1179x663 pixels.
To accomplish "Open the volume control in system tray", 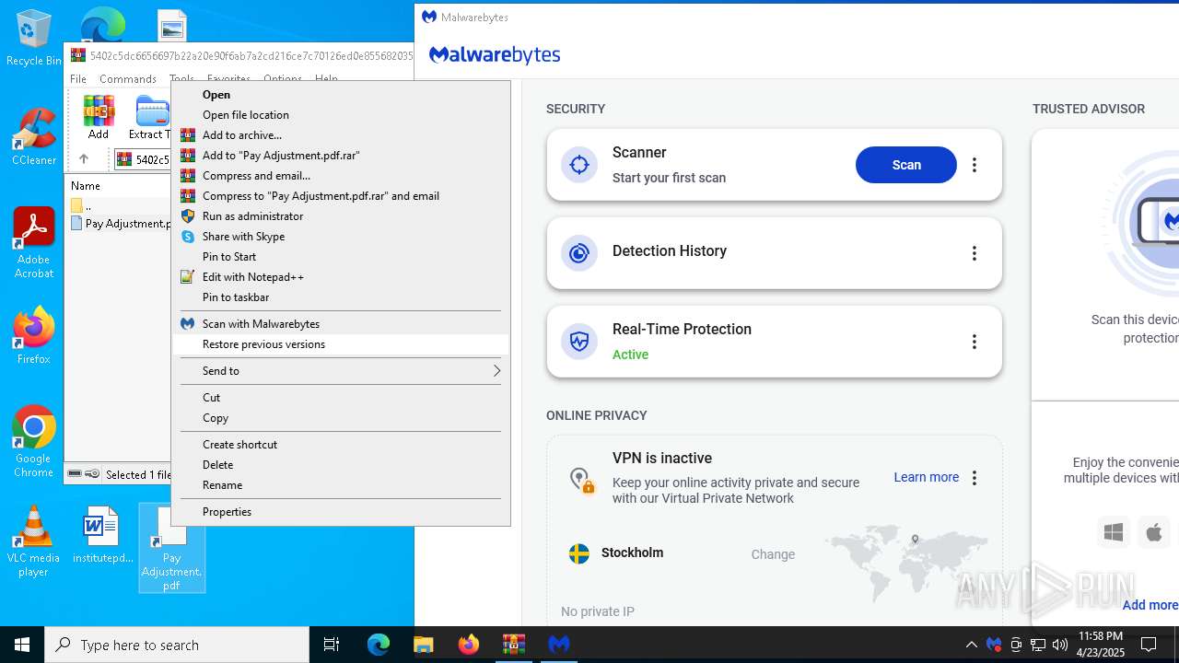I will [x=1059, y=645].
